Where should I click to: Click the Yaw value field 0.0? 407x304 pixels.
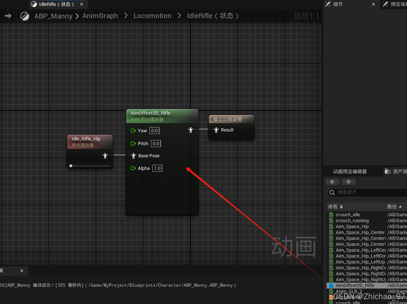pos(155,130)
